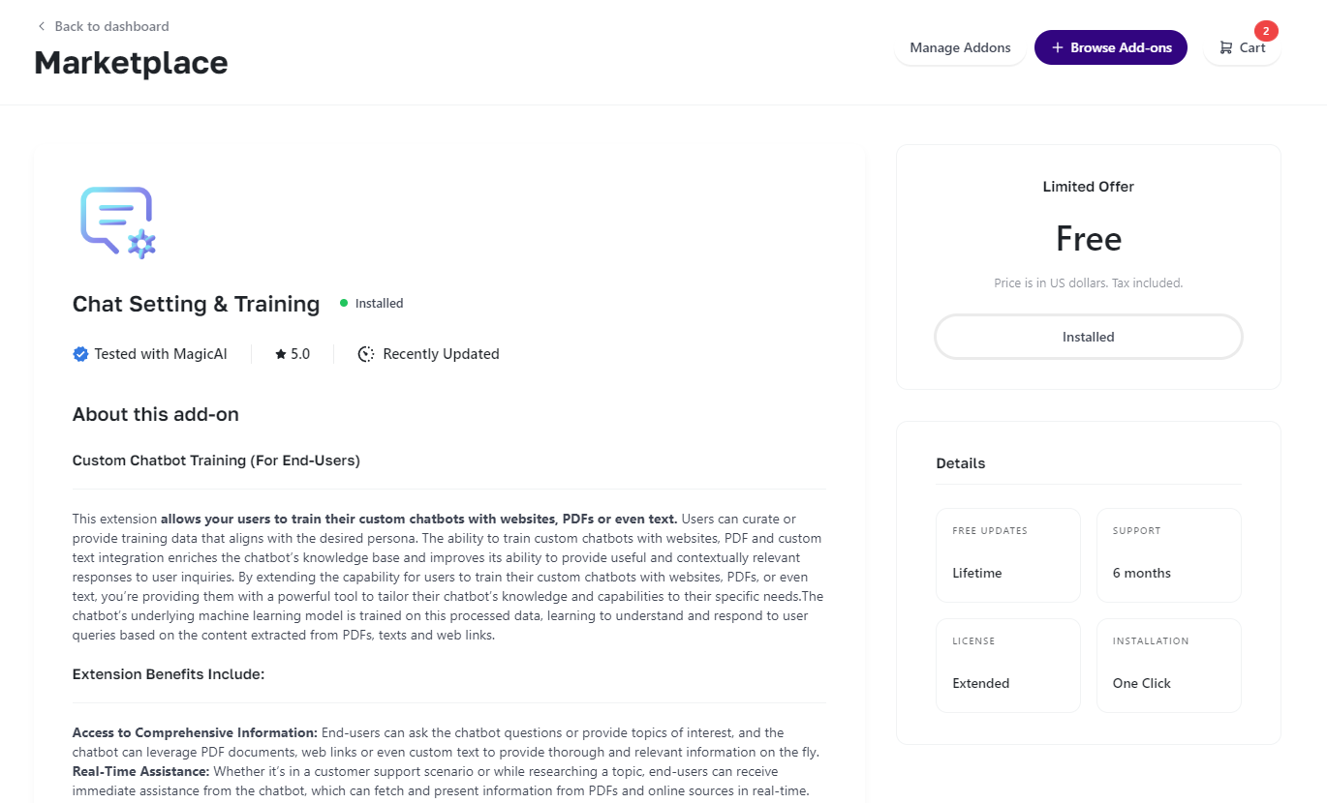1327x803 pixels.
Task: Click the Chat Setting & Training add-on logo
Action: pos(117,223)
